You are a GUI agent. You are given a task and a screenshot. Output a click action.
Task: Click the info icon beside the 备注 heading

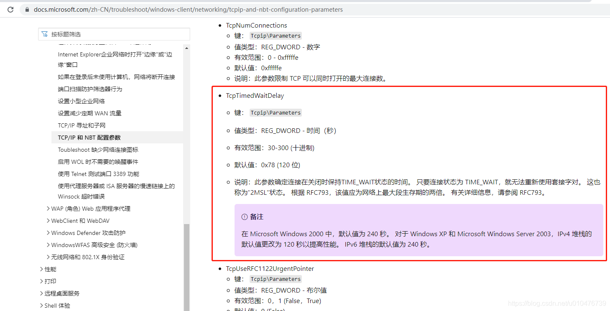pos(245,217)
